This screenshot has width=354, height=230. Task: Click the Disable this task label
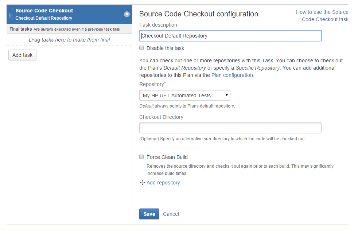coord(166,48)
